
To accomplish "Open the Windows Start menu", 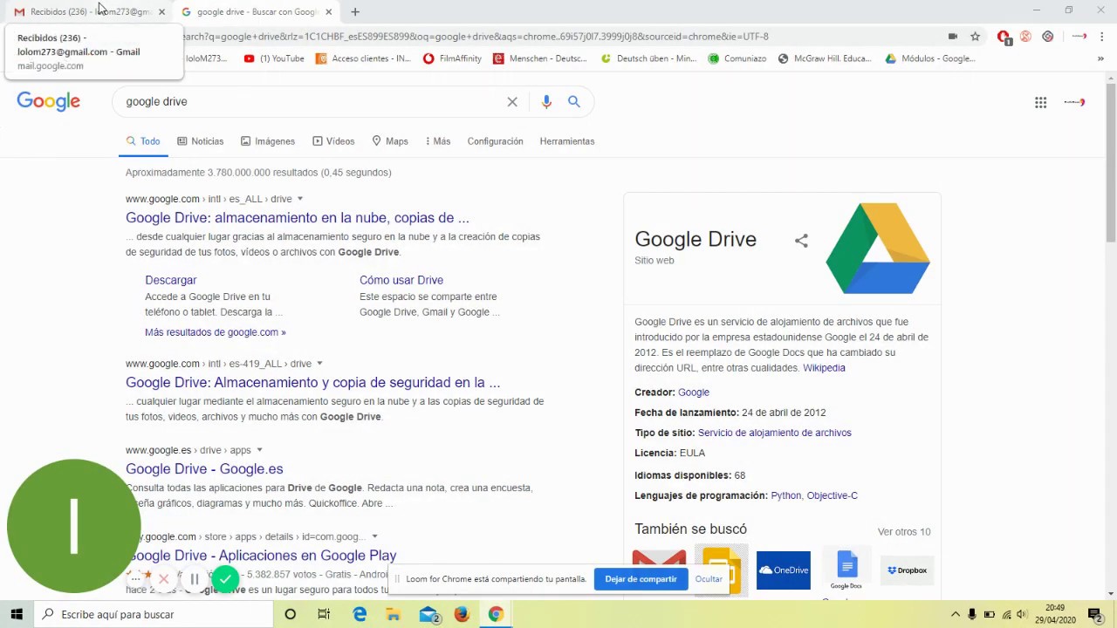I will [x=17, y=614].
